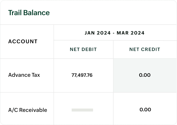177x125 pixels.
Task: Open the Advance Tax account row label
Action: pyautogui.click(x=24, y=75)
